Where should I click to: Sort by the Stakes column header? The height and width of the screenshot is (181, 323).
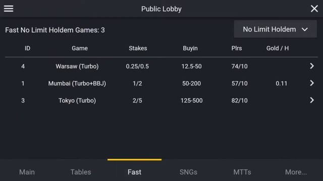(138, 48)
